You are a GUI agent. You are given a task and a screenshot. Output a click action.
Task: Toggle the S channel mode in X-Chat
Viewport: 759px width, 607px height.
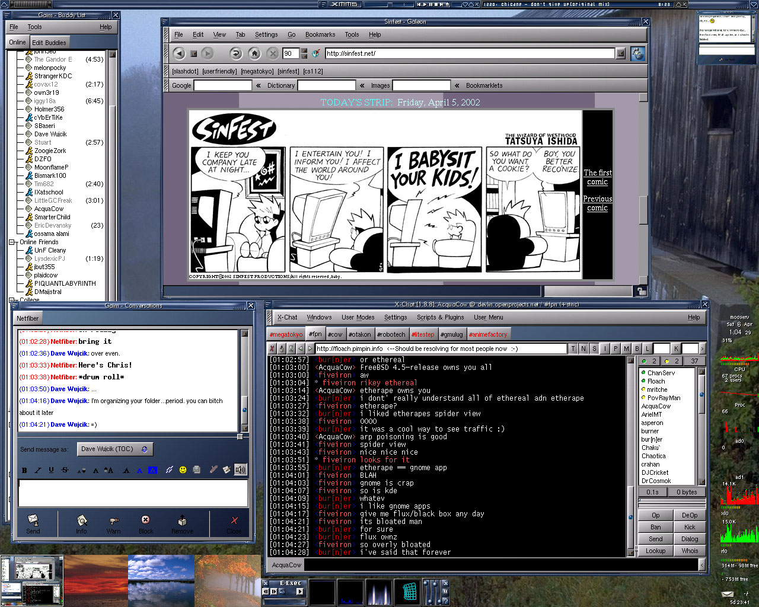click(x=594, y=349)
